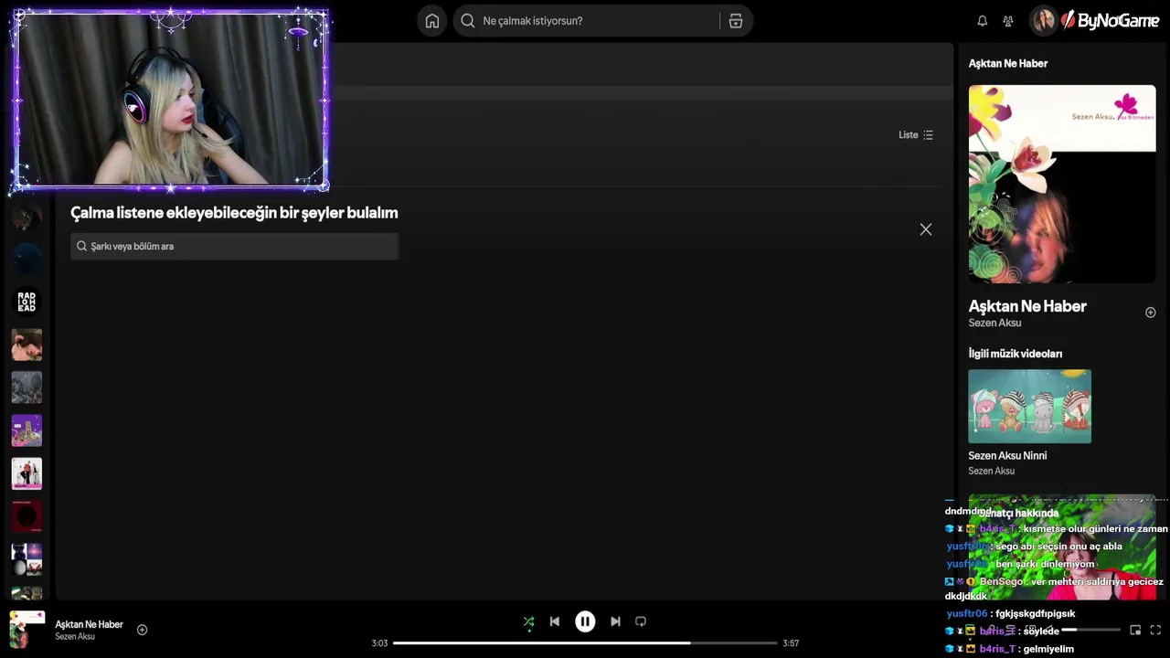Image resolution: width=1170 pixels, height=658 pixels.
Task: Open 'Aşktan Ne Haber' title in bottom player bar
Action: [89, 624]
